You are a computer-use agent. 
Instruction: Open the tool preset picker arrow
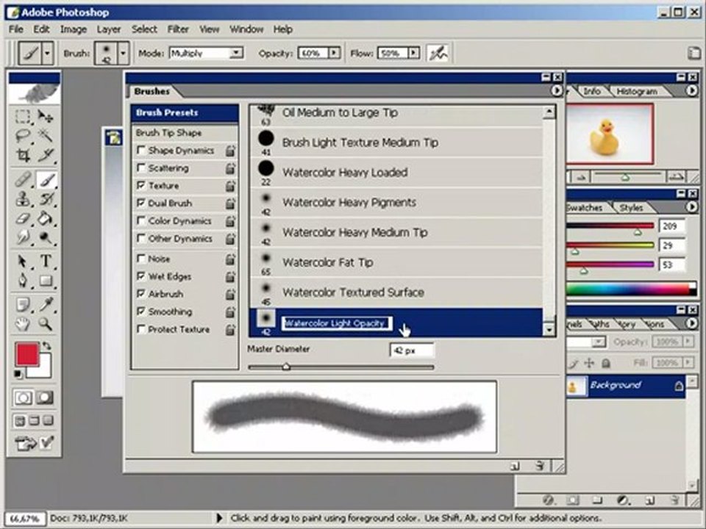coord(47,53)
